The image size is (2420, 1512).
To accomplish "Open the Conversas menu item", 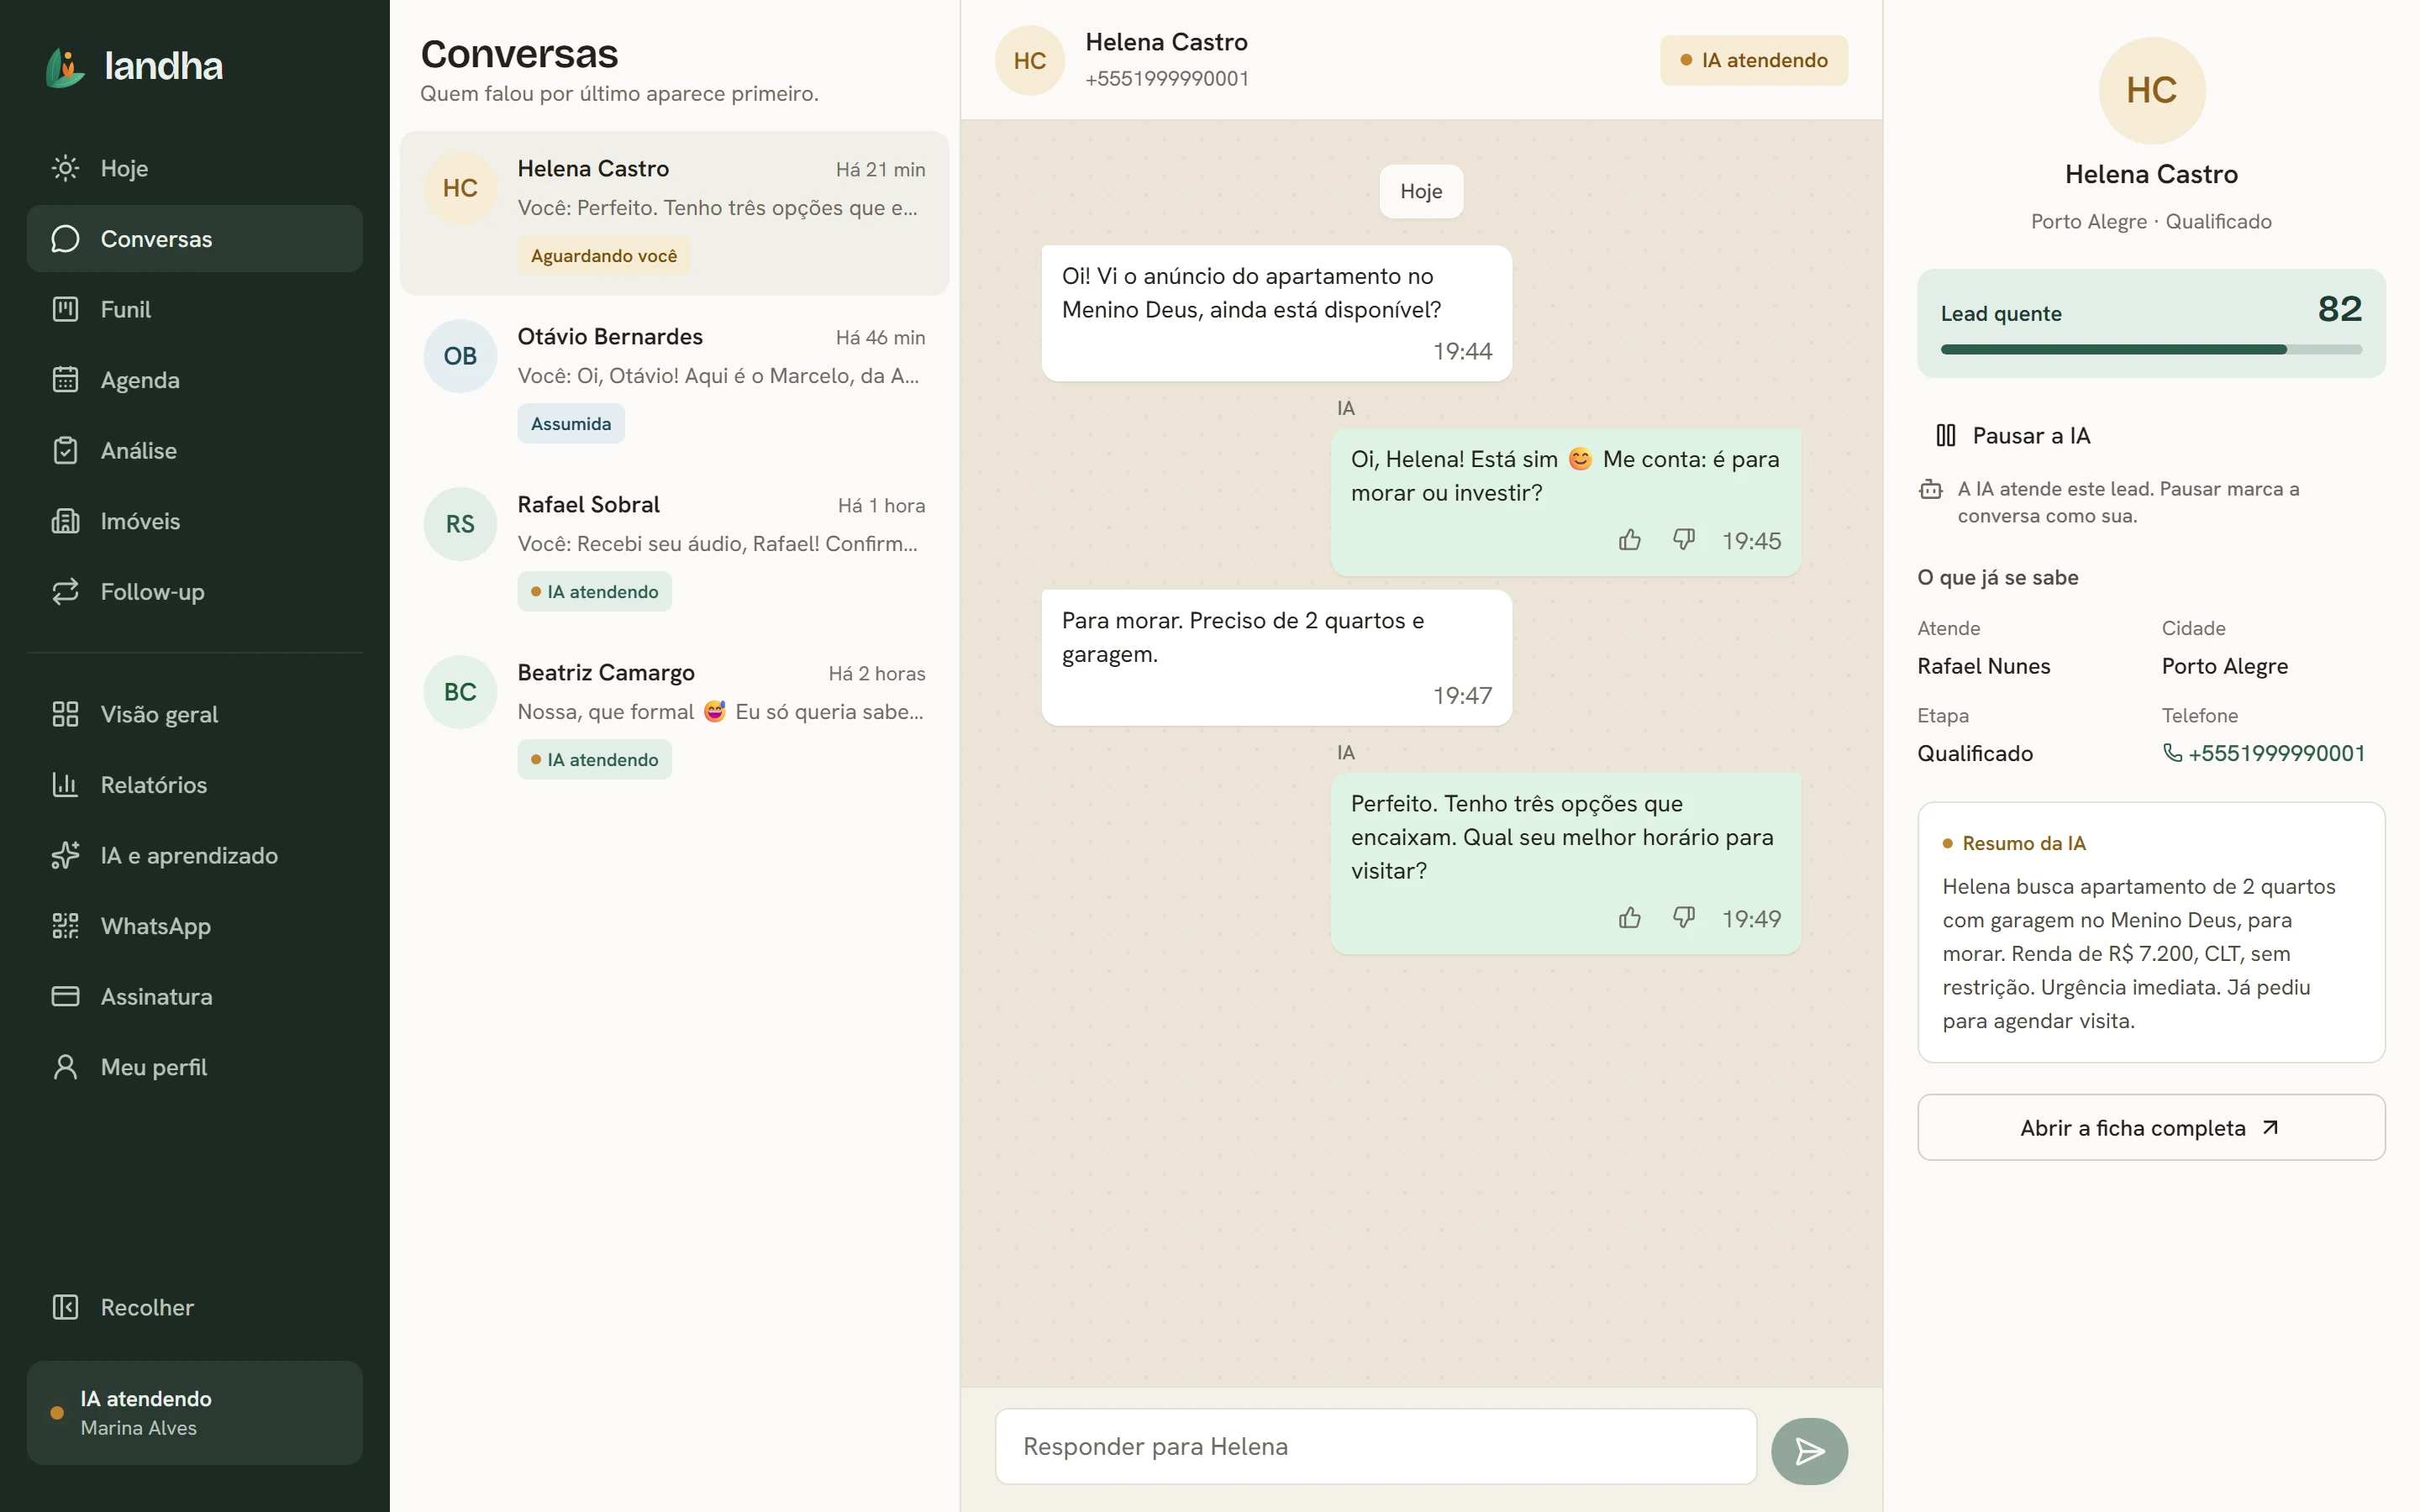I will point(195,239).
